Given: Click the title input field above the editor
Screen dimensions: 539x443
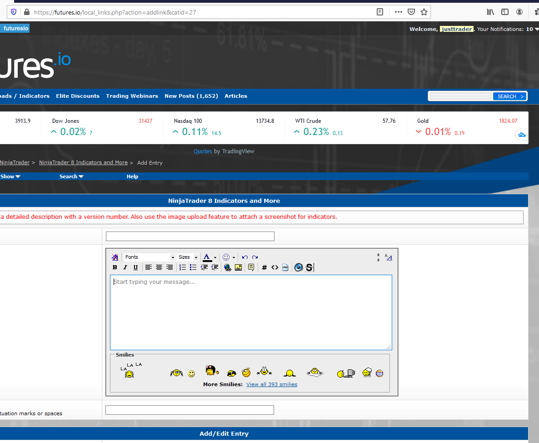Looking at the screenshot, I should 190,237.
